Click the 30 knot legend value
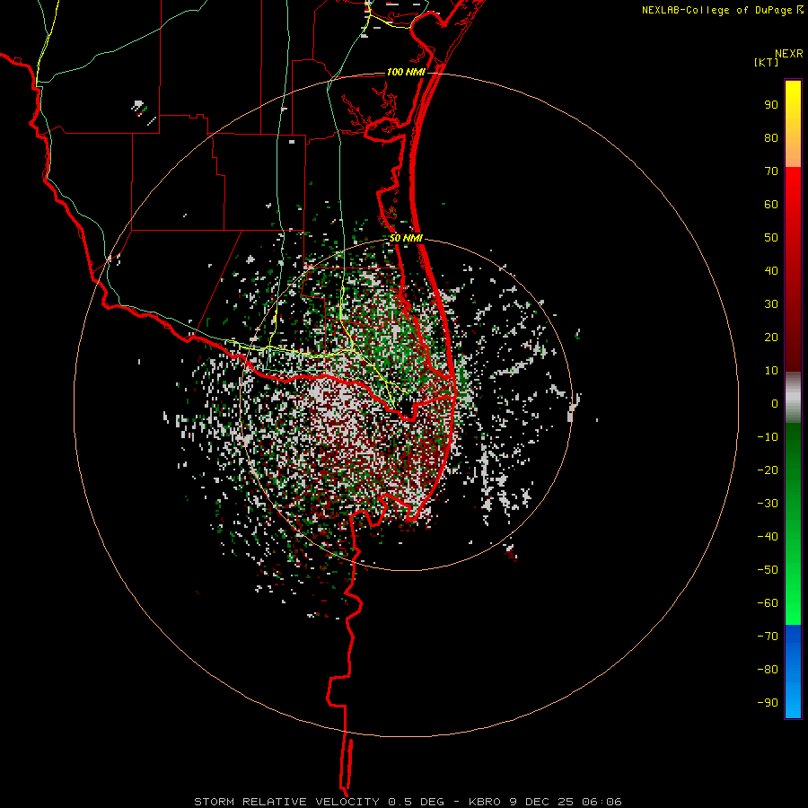 click(x=771, y=304)
